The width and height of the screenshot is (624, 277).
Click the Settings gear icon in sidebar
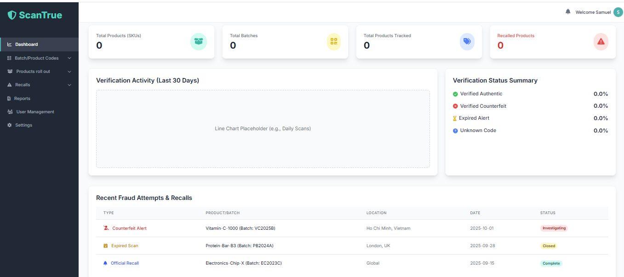[x=9, y=125]
